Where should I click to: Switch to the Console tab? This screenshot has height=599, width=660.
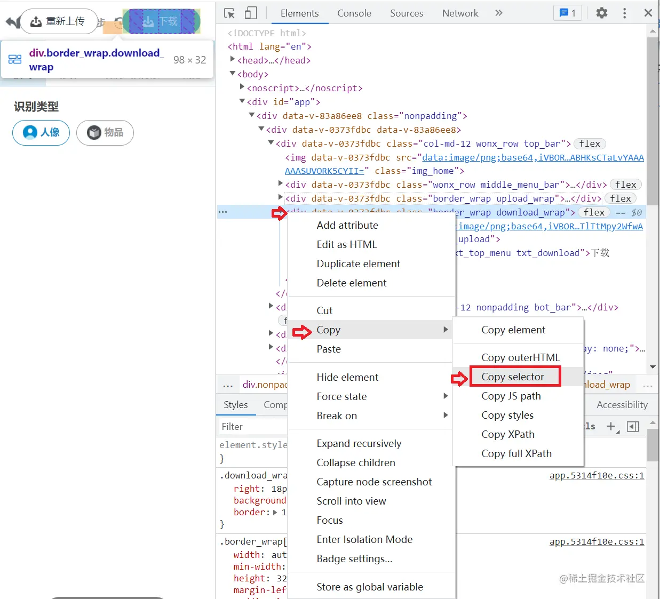tap(354, 13)
